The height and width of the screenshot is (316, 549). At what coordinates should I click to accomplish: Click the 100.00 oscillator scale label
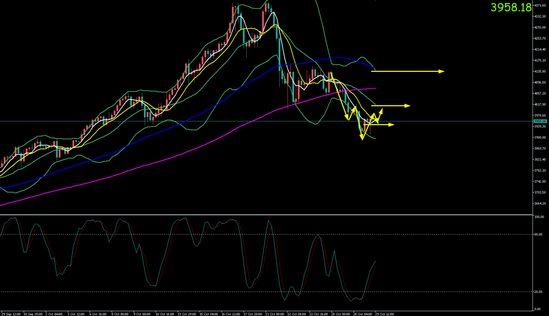pos(539,217)
